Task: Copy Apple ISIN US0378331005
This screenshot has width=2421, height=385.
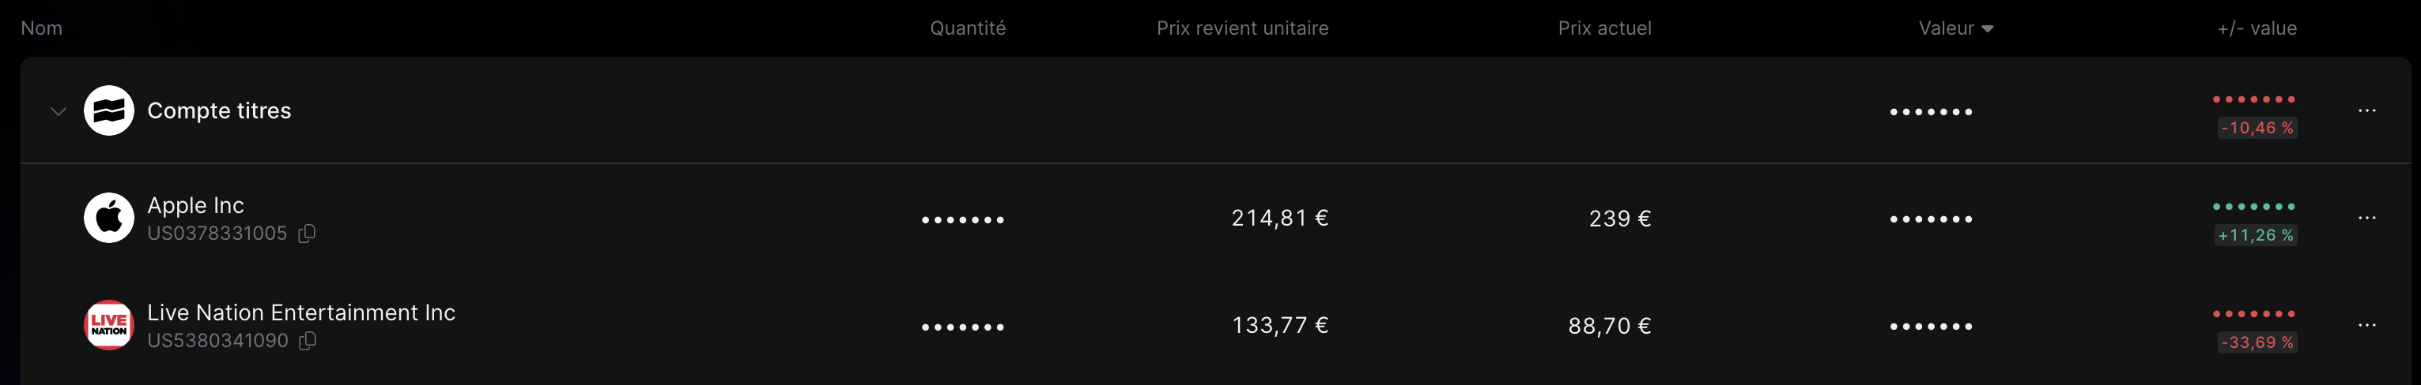Action: click(x=307, y=234)
